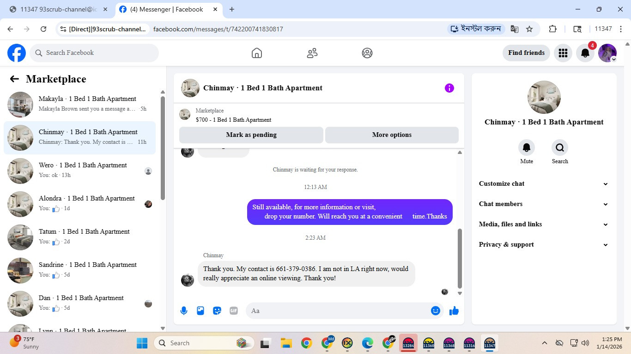Click the browser address bar URL
631x354 pixels.
coord(218,29)
